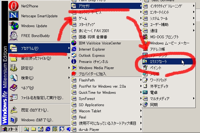This screenshot has width=200, height=133.
Task: Click the yellow folder quick launch icon
Action: pos(33,129)
